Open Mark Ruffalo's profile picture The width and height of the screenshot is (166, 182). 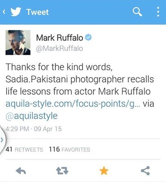pos(18,43)
